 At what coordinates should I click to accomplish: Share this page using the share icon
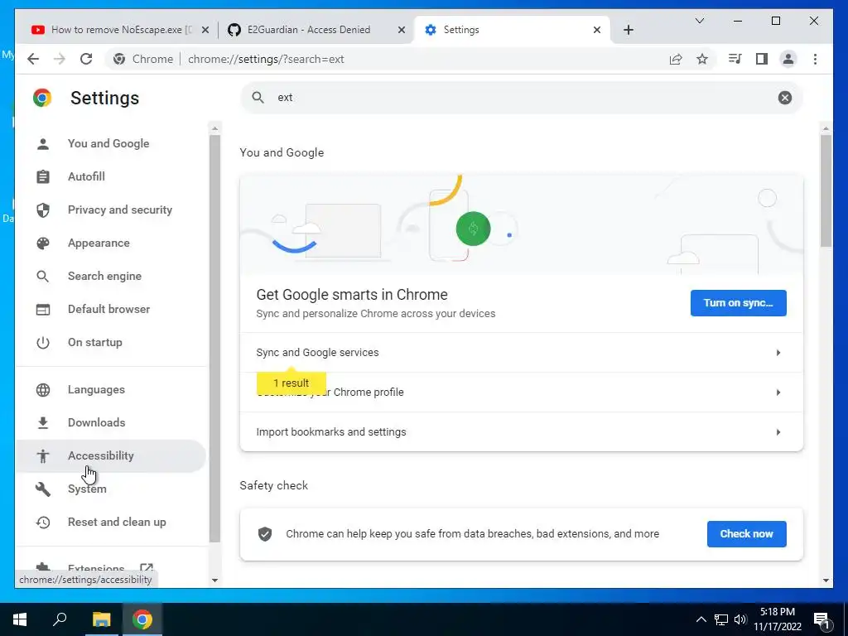[x=676, y=59]
